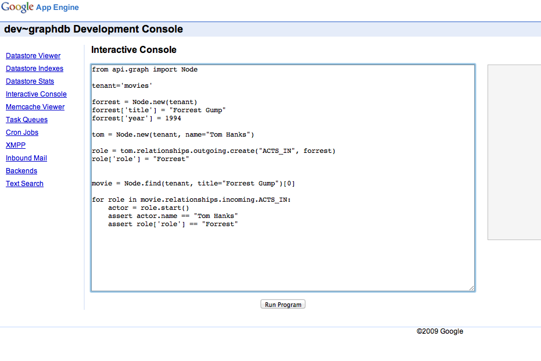541x361 pixels.
Task: Open the Datastore Indexes link
Action: (34, 69)
